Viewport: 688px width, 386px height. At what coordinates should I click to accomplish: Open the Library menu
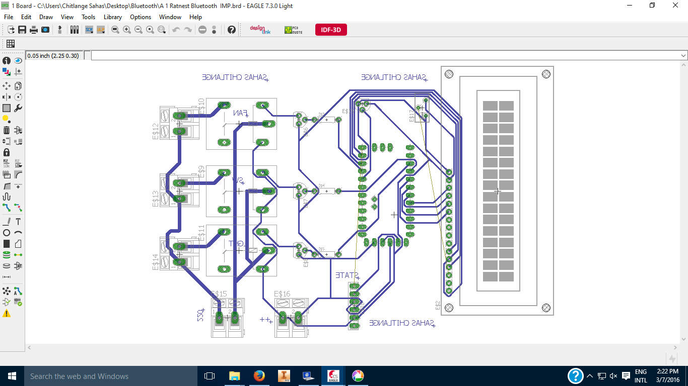coord(113,17)
